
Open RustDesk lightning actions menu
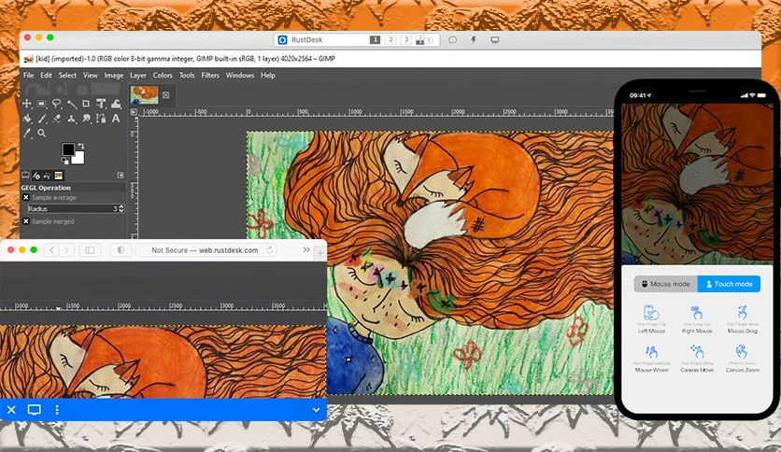pyautogui.click(x=474, y=40)
